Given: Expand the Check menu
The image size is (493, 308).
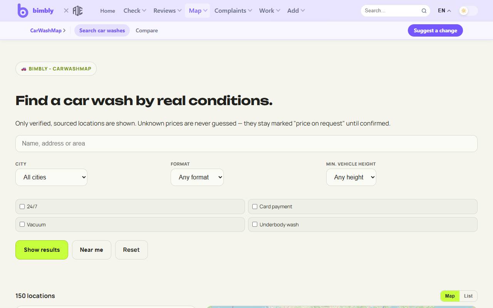Looking at the screenshot, I should tap(135, 11).
